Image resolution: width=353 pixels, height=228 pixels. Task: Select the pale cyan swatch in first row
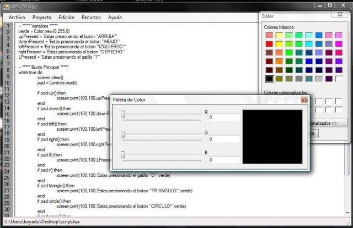(x=309, y=35)
